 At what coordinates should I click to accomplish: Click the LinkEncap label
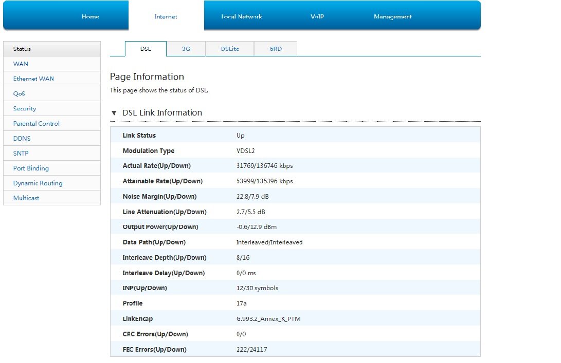(138, 319)
